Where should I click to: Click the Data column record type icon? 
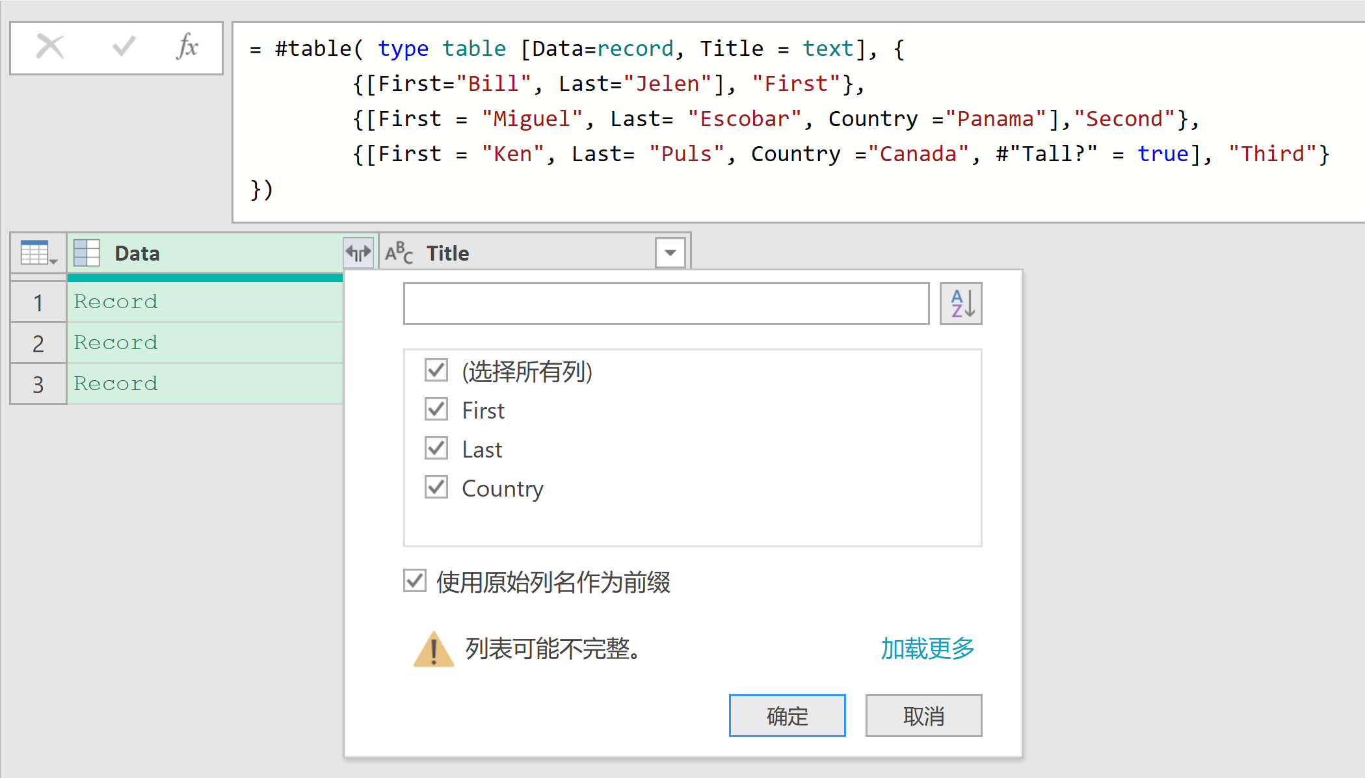point(86,253)
